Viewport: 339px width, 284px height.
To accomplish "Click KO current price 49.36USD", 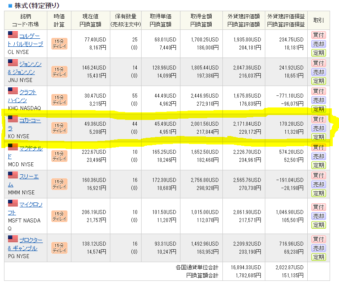I will [x=95, y=124].
